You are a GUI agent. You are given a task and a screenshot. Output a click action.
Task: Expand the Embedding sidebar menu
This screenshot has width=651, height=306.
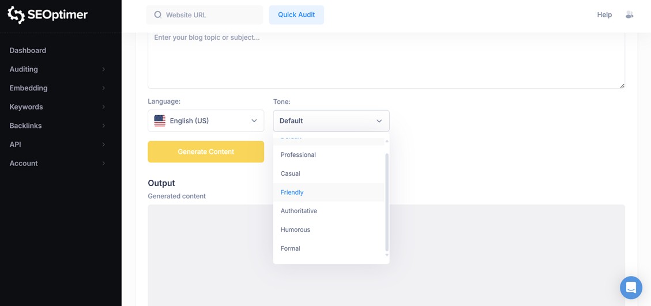[103, 88]
